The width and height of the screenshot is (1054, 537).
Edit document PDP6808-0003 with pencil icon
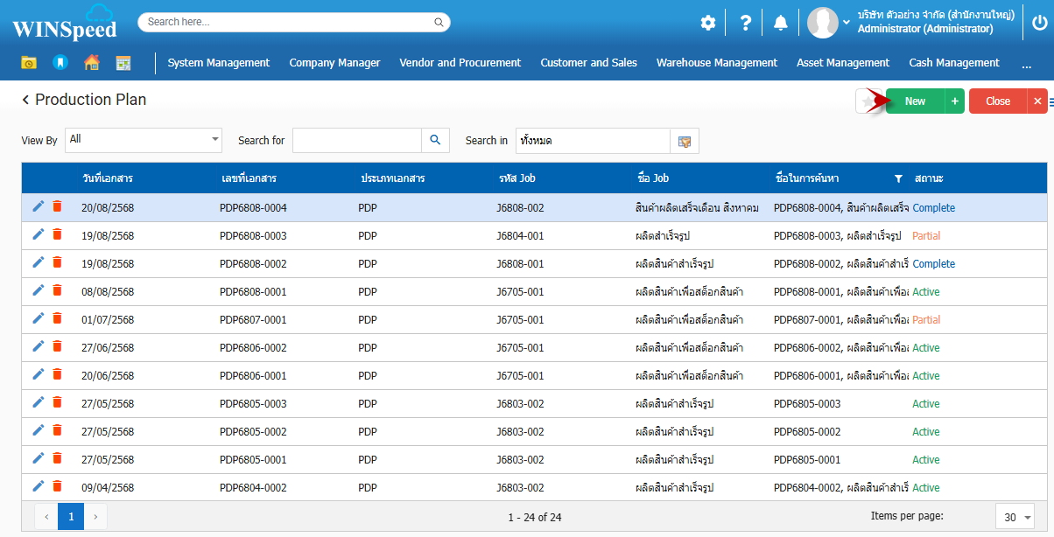click(x=38, y=234)
